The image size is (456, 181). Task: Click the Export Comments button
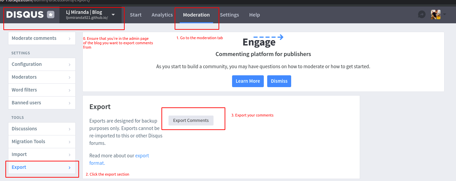click(191, 120)
